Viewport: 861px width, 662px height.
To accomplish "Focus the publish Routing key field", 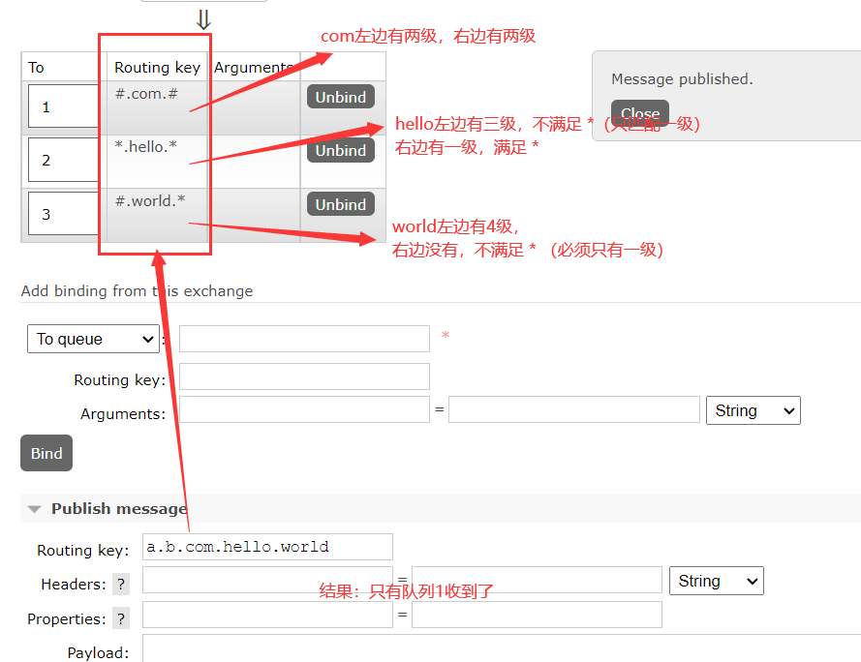I will coord(267,547).
